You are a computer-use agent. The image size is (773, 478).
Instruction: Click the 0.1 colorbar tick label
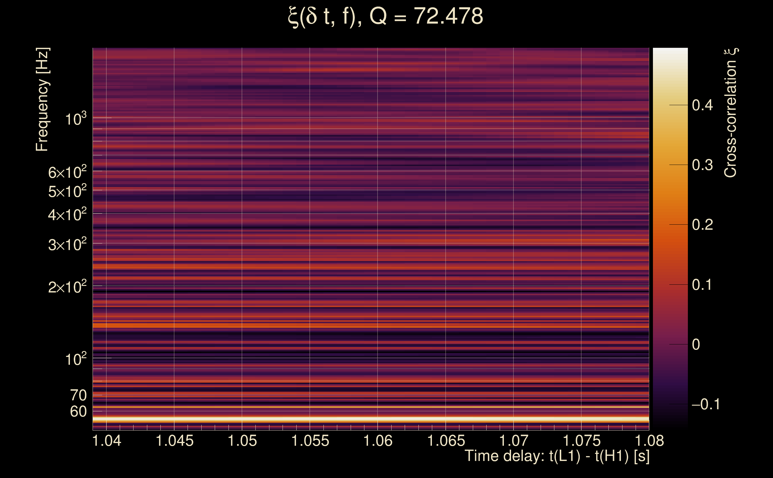(702, 285)
